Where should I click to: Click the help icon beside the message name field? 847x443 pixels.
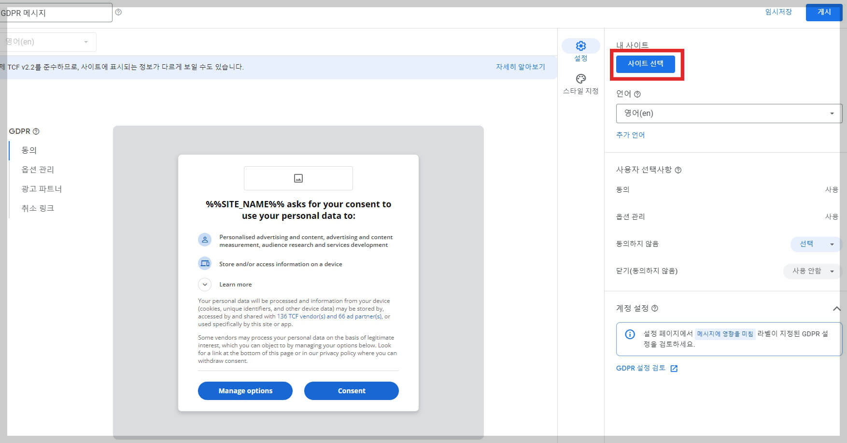point(118,12)
